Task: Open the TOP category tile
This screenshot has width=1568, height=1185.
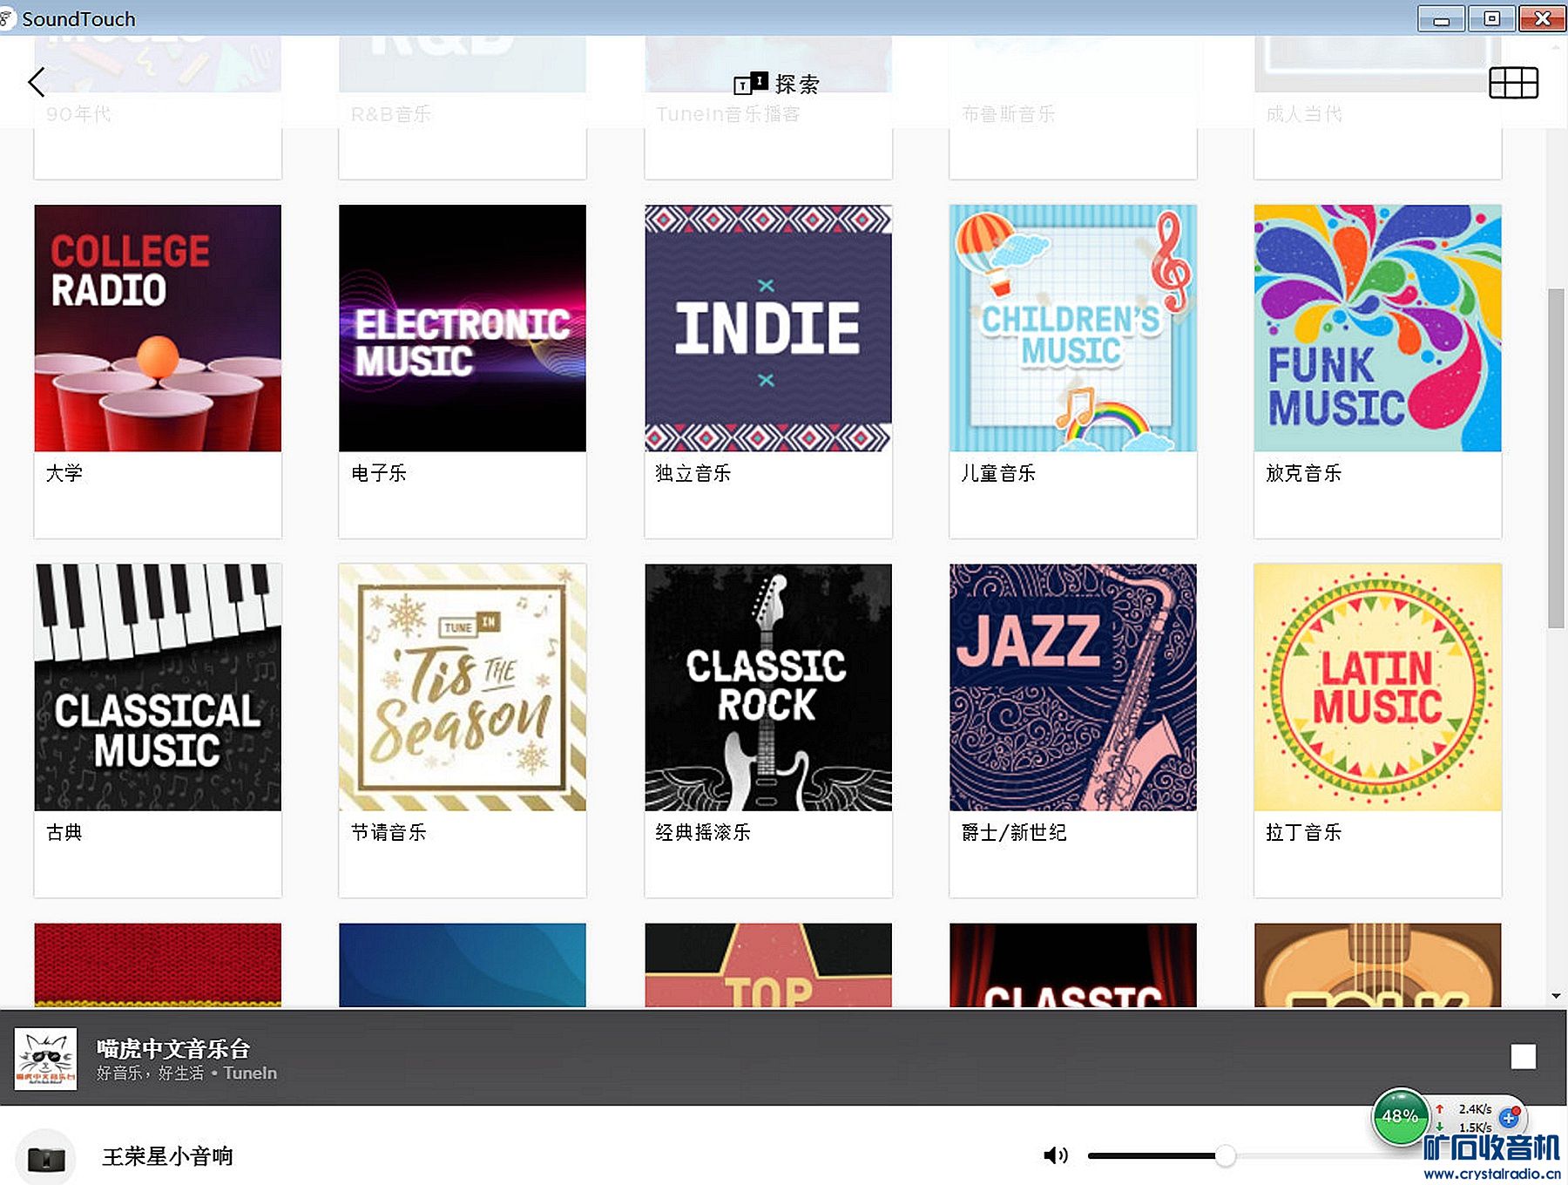Action: (768, 965)
